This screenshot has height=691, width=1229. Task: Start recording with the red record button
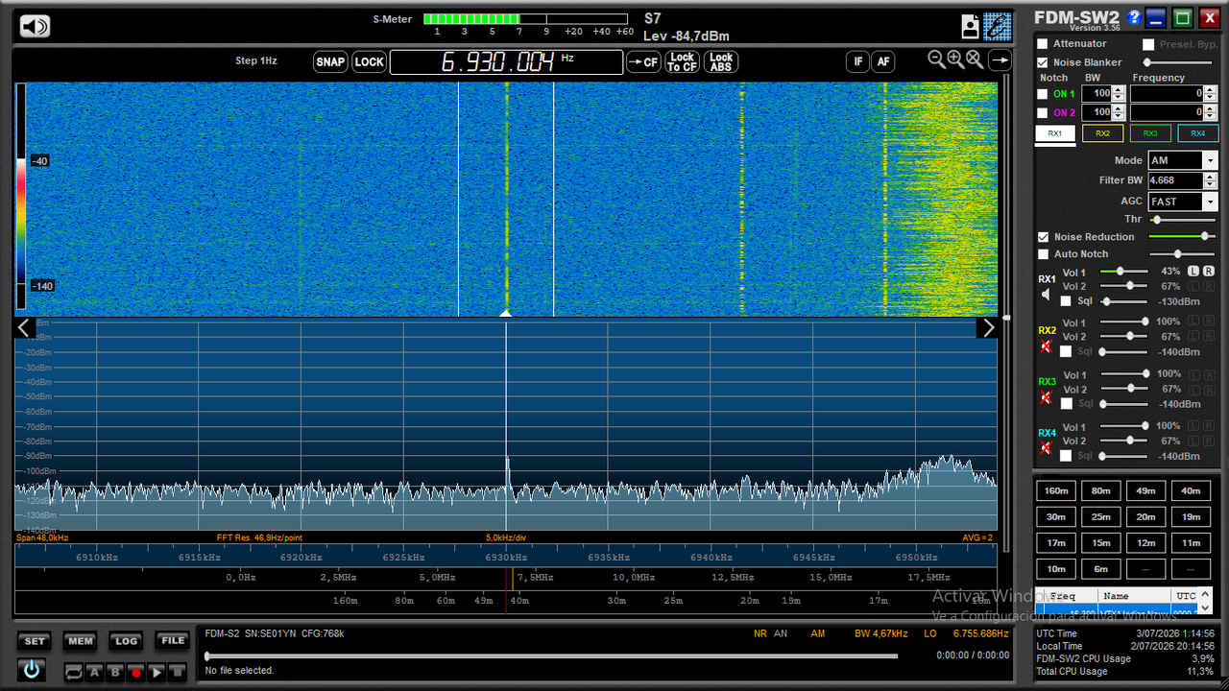[136, 673]
